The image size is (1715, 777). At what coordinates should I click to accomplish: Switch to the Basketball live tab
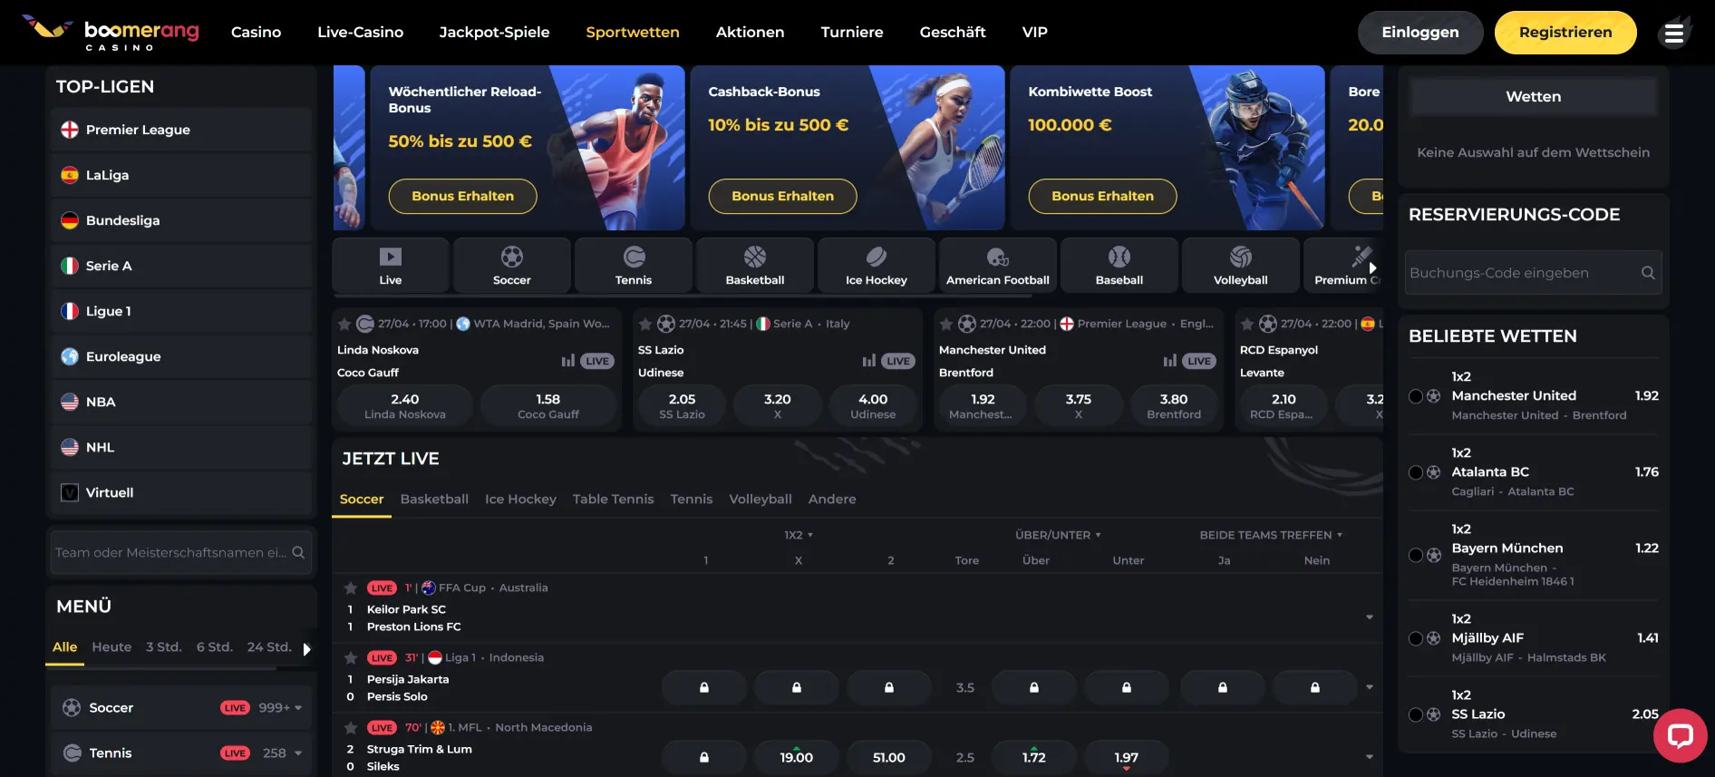tap(434, 500)
